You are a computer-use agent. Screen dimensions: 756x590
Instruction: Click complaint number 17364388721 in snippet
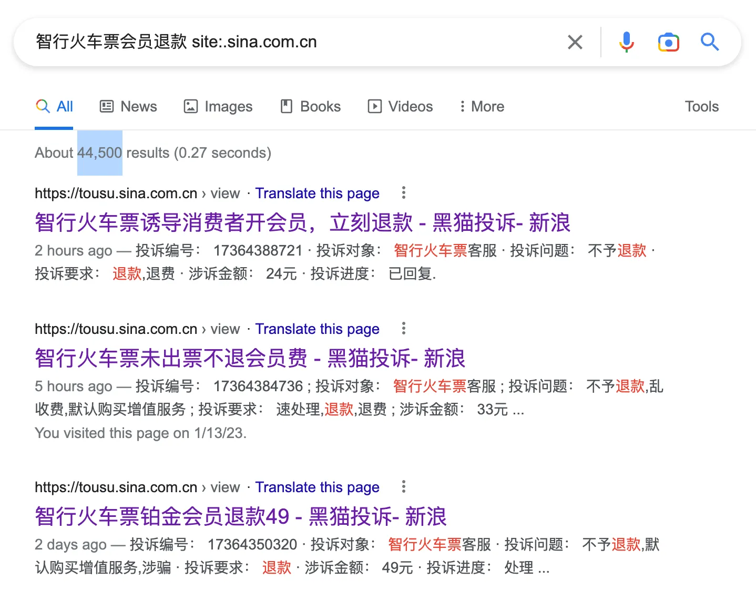point(258,250)
